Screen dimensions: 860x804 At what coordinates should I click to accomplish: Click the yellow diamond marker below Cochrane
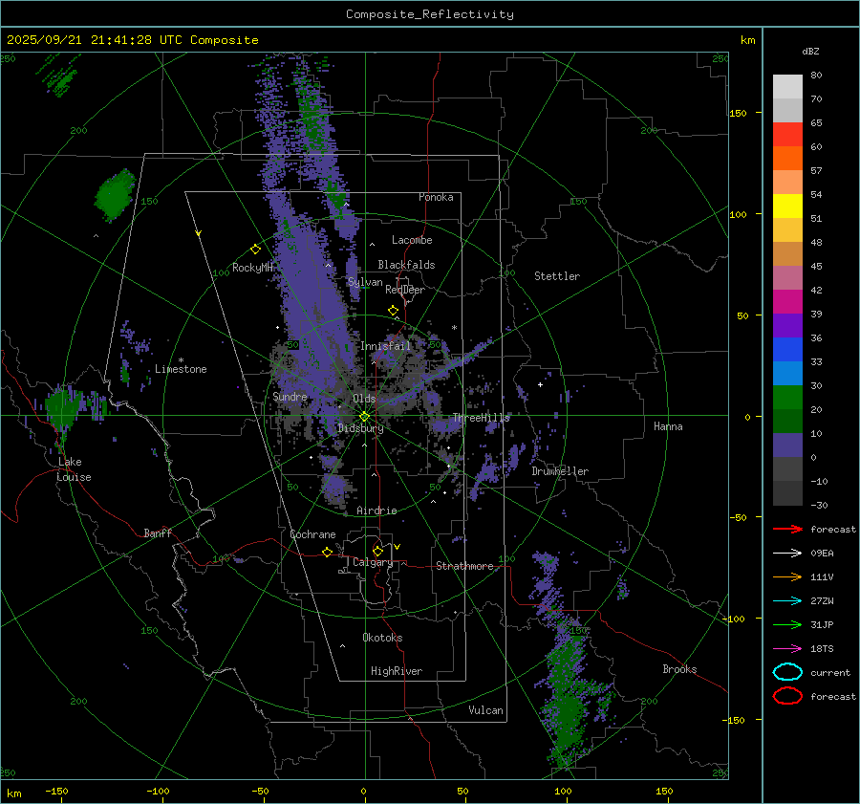pos(327,553)
